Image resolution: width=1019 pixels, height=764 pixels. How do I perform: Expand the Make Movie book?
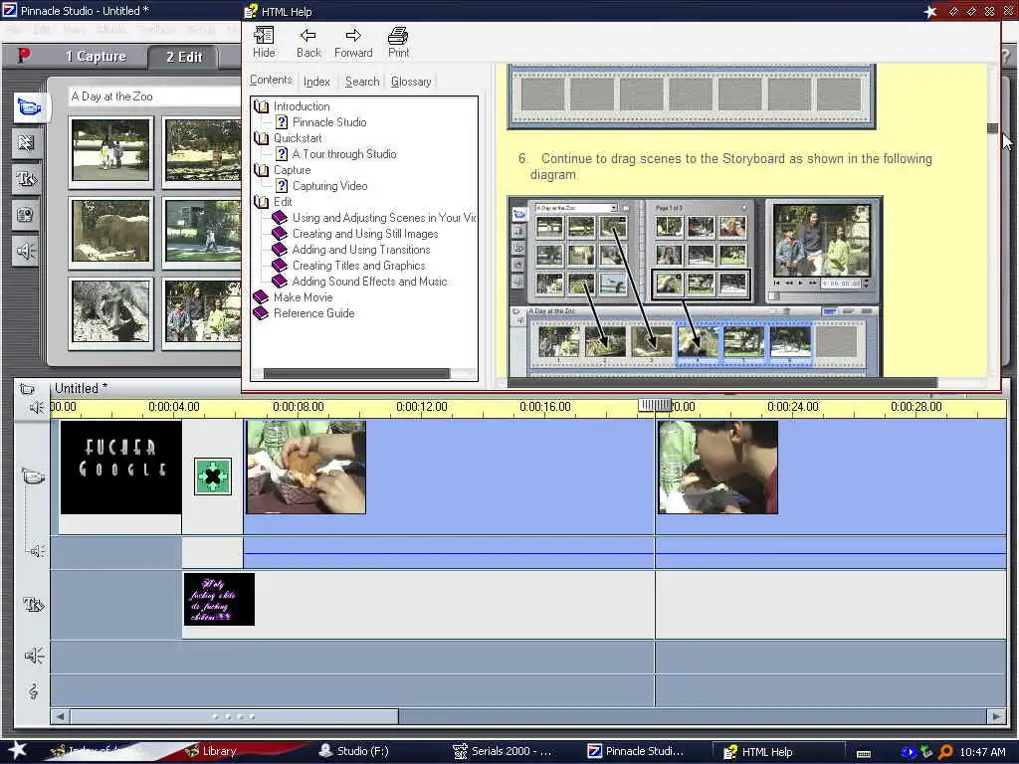[x=262, y=297]
